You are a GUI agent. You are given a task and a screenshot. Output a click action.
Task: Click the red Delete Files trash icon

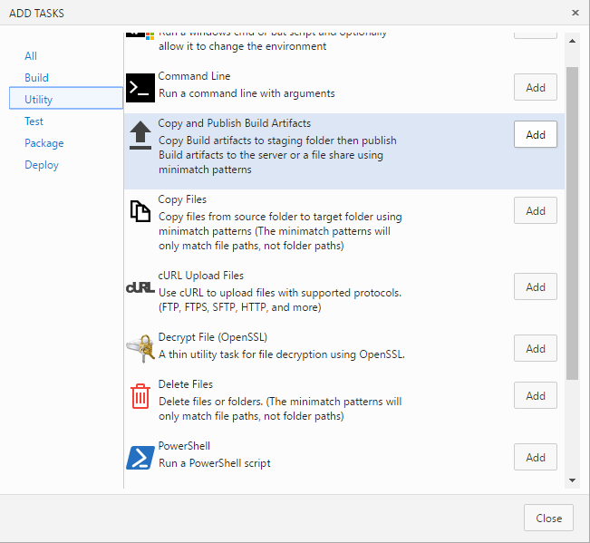[140, 396]
